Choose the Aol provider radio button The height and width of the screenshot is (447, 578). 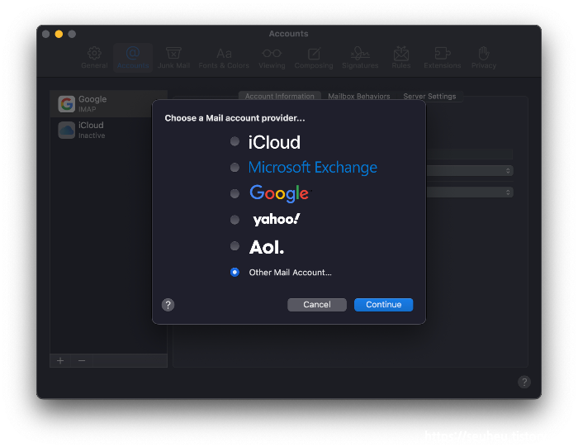(235, 246)
